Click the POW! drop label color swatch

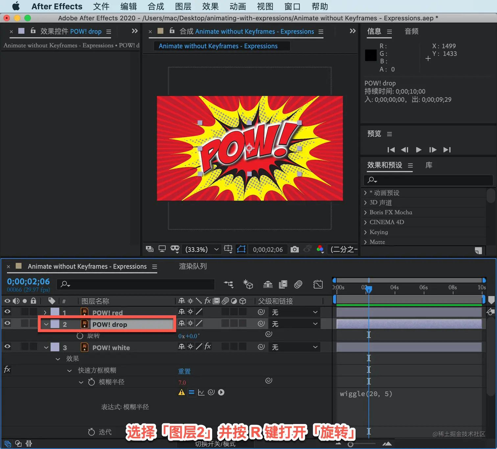55,324
